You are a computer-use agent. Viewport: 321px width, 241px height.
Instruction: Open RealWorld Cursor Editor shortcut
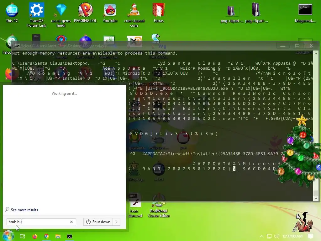159,205
